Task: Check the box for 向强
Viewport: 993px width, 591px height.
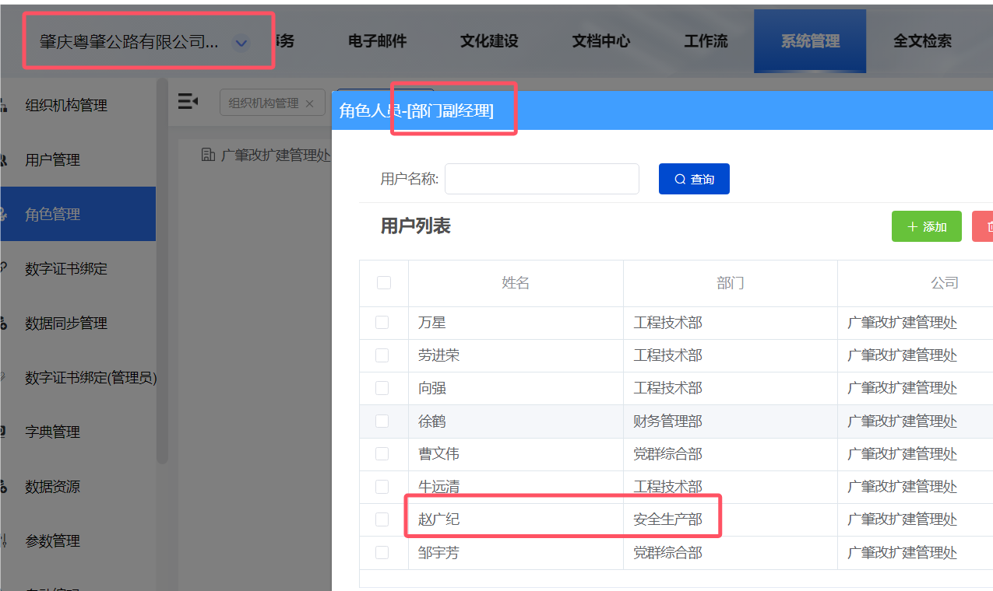Action: (382, 387)
